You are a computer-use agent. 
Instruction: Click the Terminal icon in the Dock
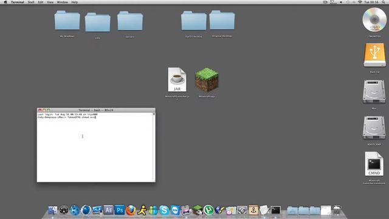point(275,210)
